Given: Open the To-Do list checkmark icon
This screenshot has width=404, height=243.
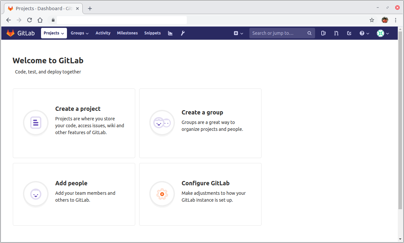Looking at the screenshot, I should (x=349, y=33).
